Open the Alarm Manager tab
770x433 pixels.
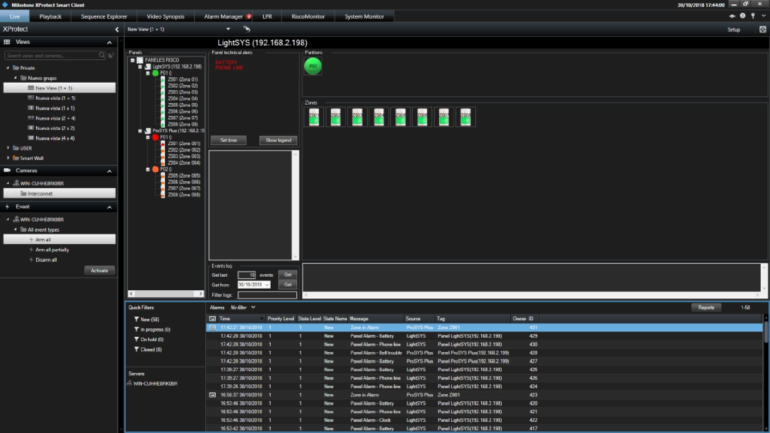(x=223, y=16)
